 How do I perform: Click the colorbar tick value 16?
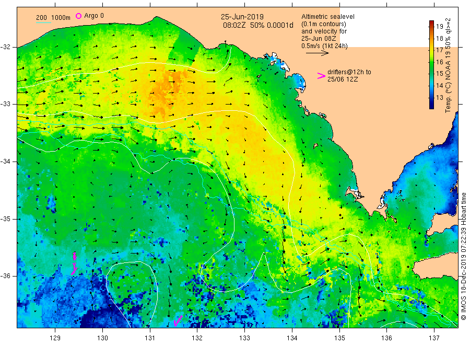point(440,62)
